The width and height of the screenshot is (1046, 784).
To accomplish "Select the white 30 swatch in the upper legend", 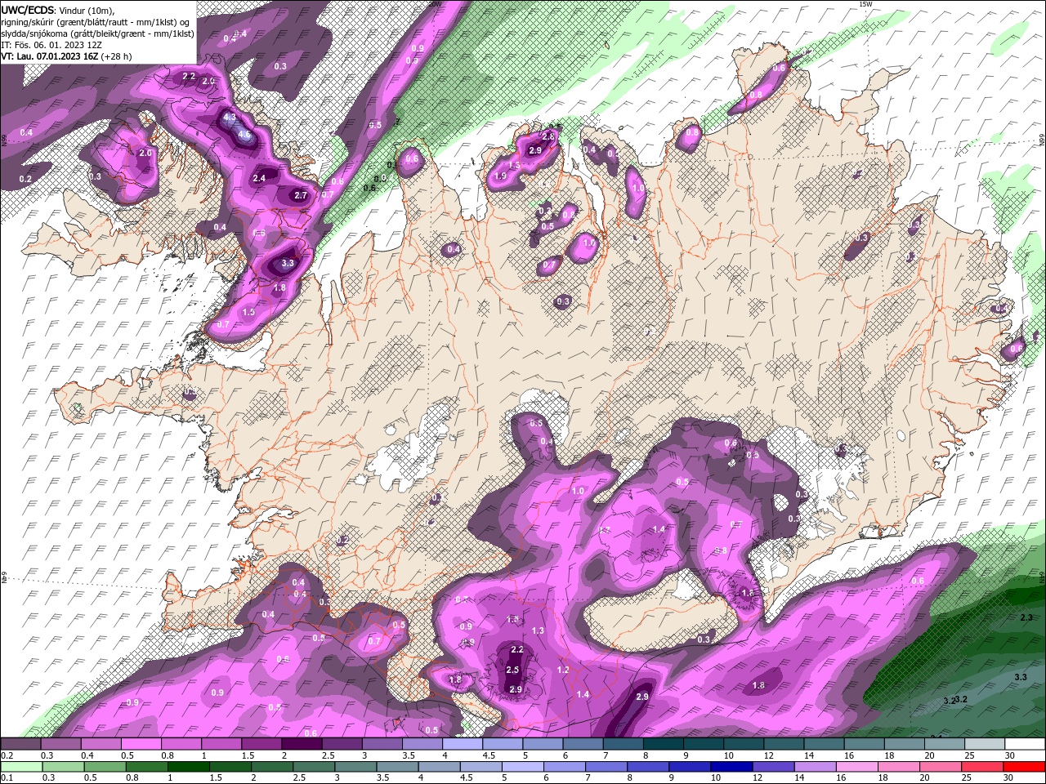I will click(x=1026, y=744).
